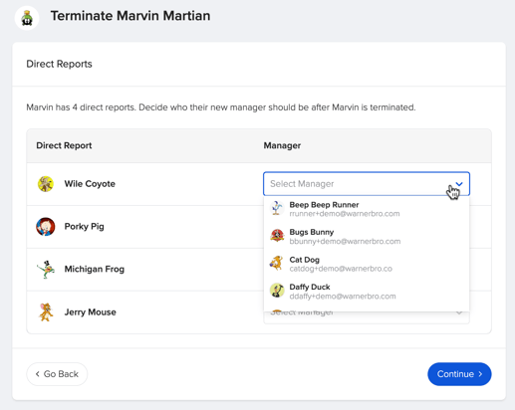This screenshot has width=515, height=410.
Task: Click Cat Dog's avatar in dropdown
Action: click(x=277, y=264)
